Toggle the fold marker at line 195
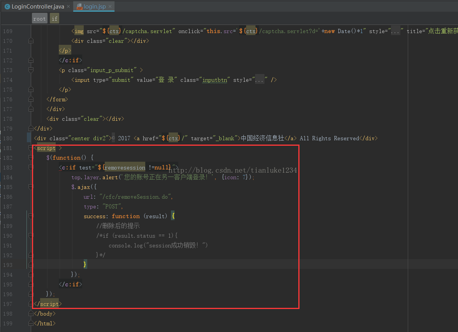Viewport: 458px width, 332px height. pos(31,284)
